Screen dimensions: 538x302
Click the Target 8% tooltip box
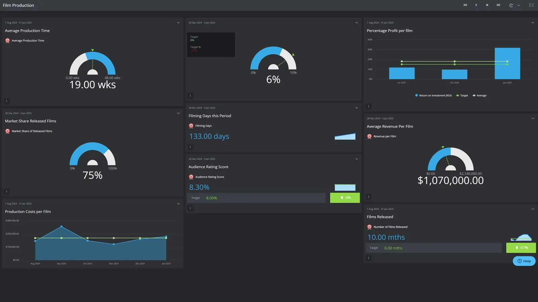coord(211,45)
